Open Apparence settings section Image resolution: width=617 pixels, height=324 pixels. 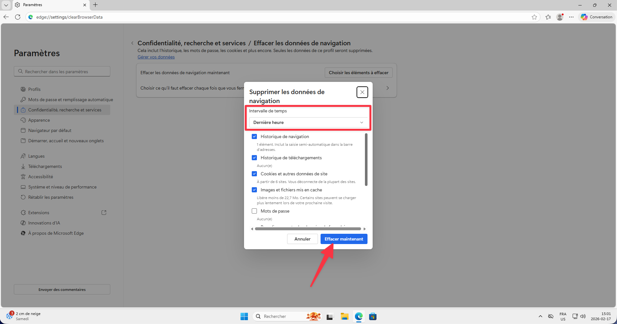[x=62, y=120]
